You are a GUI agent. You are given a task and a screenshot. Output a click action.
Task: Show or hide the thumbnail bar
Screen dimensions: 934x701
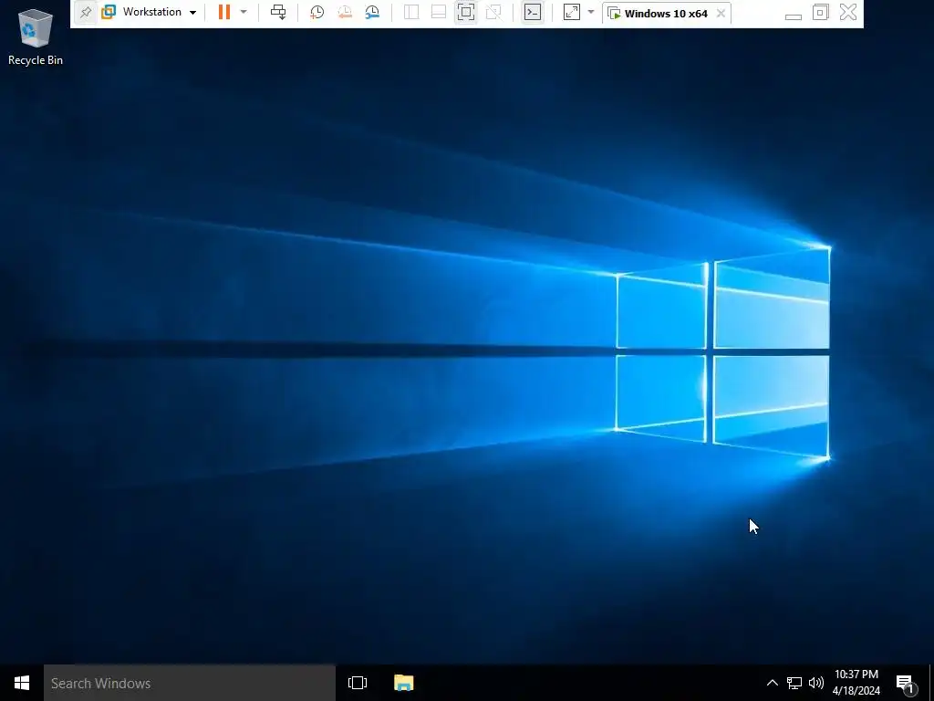[x=439, y=12]
